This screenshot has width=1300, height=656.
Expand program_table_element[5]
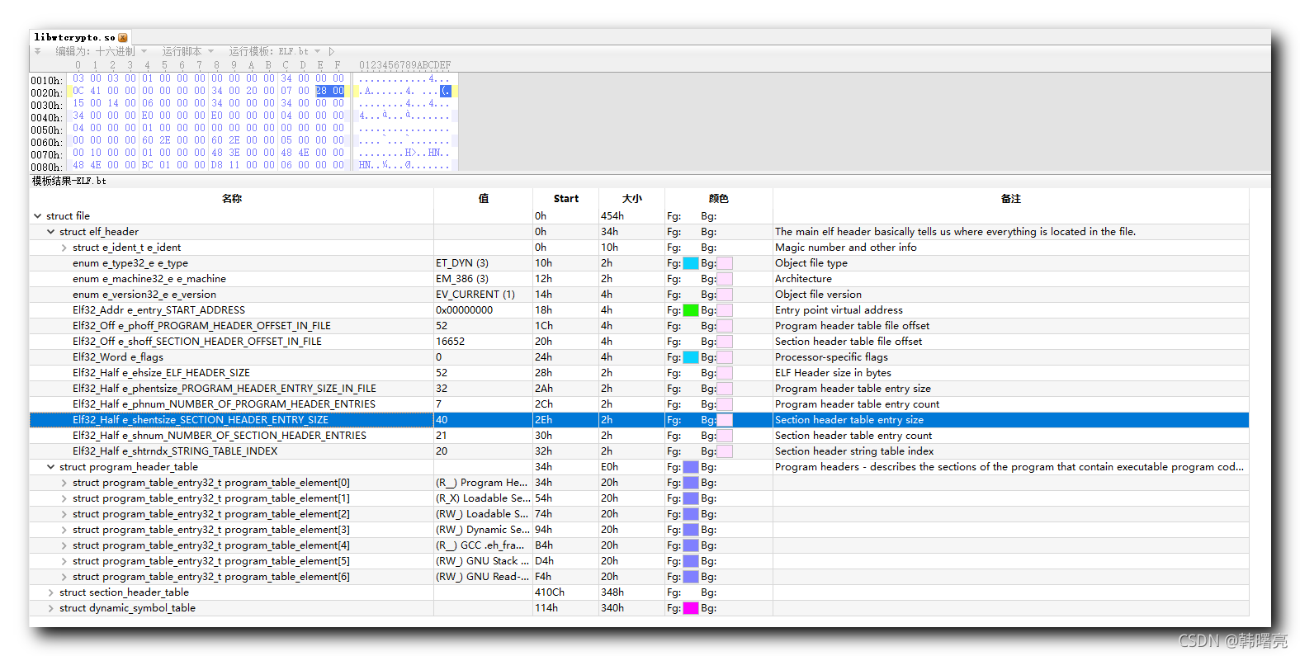click(x=64, y=561)
